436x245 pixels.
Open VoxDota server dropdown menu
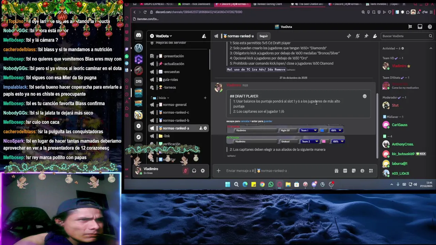click(x=163, y=36)
